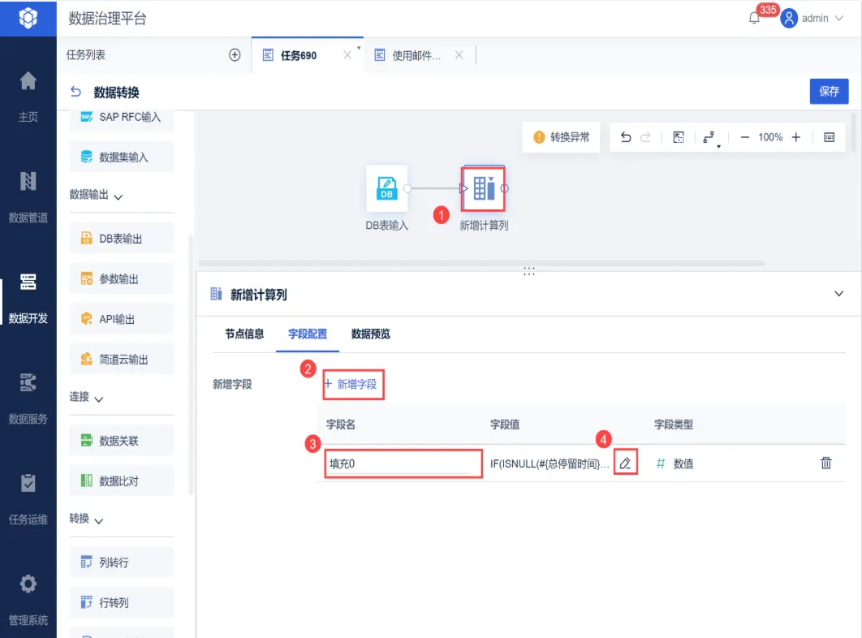Open the 节点信息 tab
The width and height of the screenshot is (862, 638).
tap(244, 334)
